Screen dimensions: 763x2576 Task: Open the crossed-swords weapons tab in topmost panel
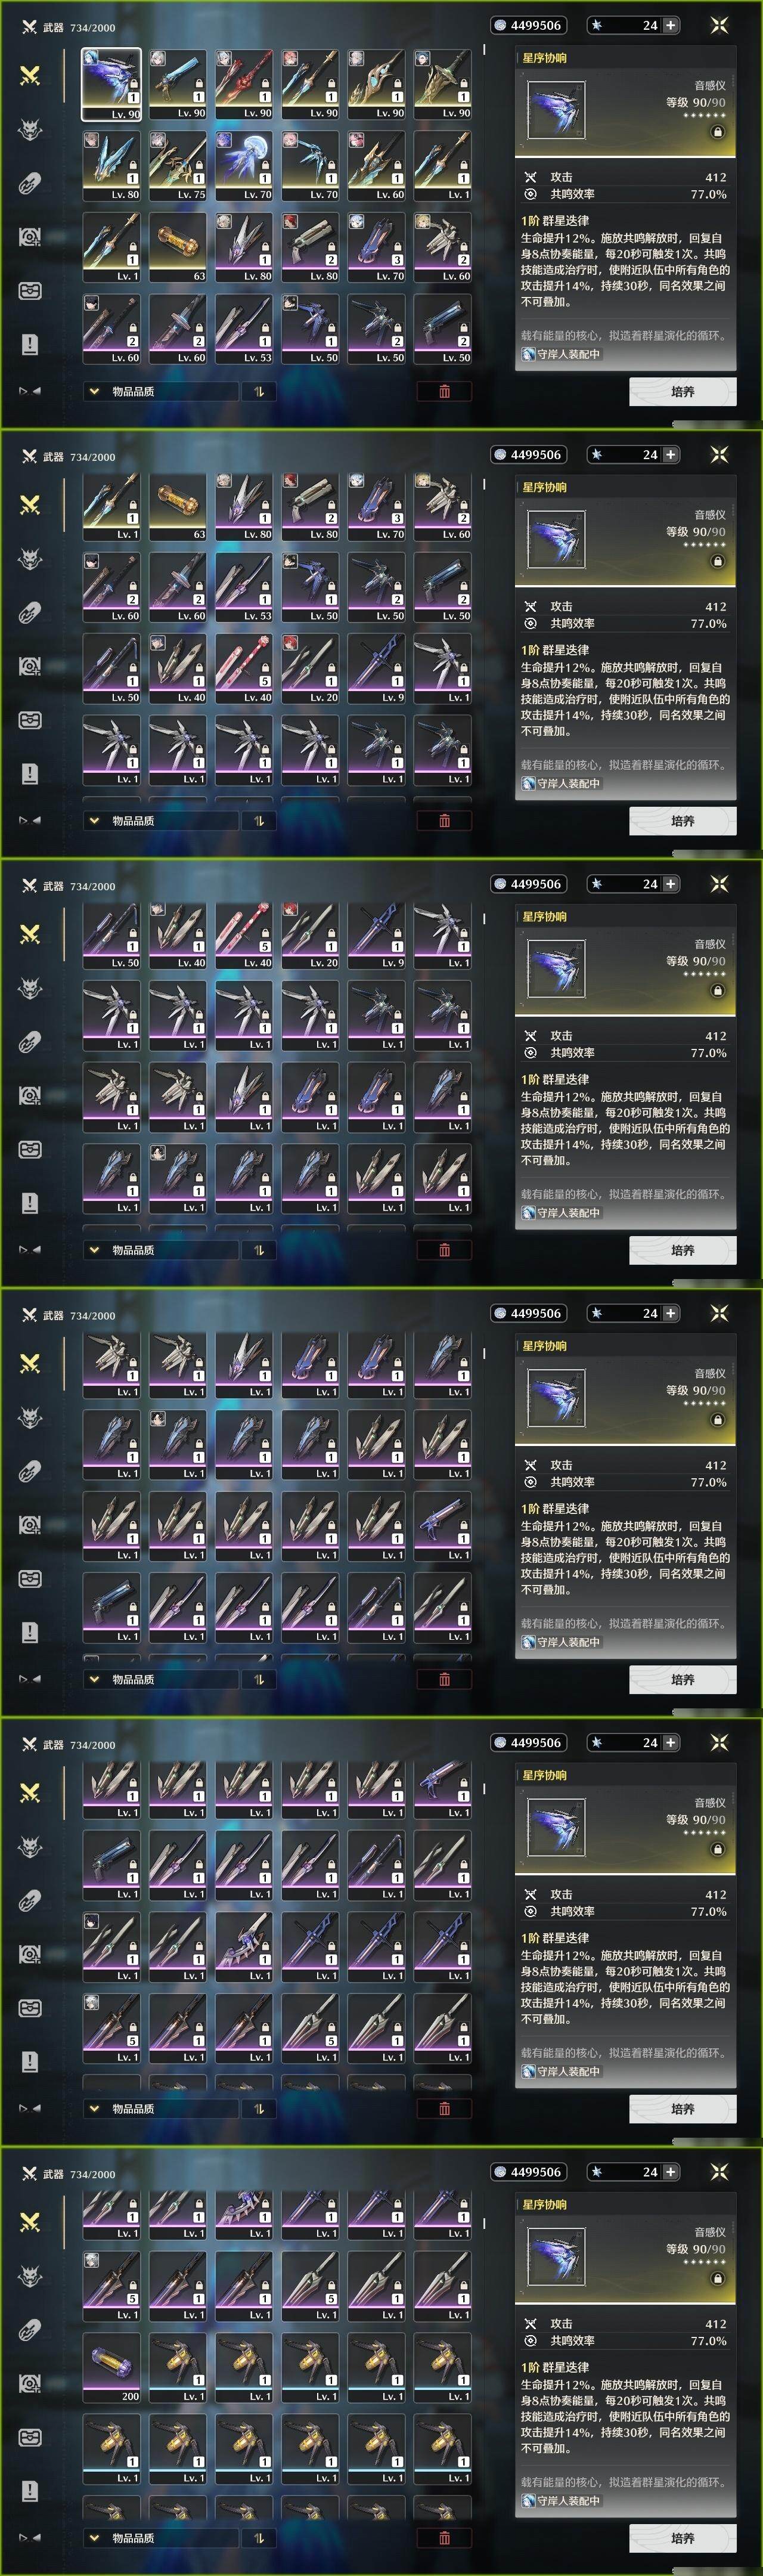[x=30, y=75]
